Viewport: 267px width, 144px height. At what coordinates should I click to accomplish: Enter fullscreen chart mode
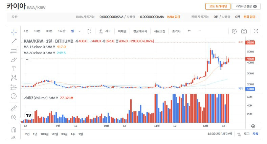[256, 31]
